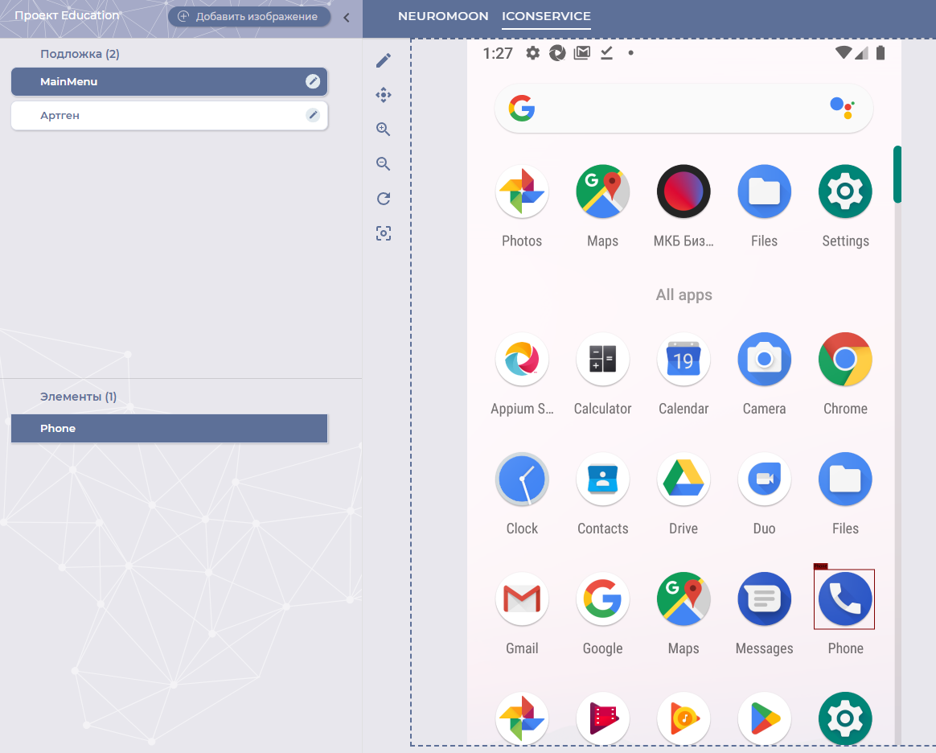The image size is (936, 753).
Task: Open the Appium S... app
Action: click(522, 360)
